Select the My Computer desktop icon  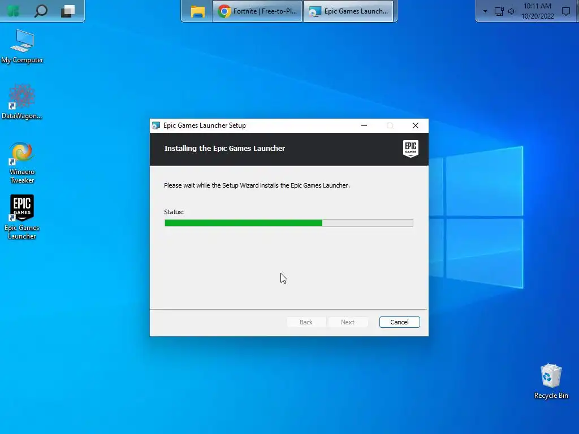(x=22, y=46)
